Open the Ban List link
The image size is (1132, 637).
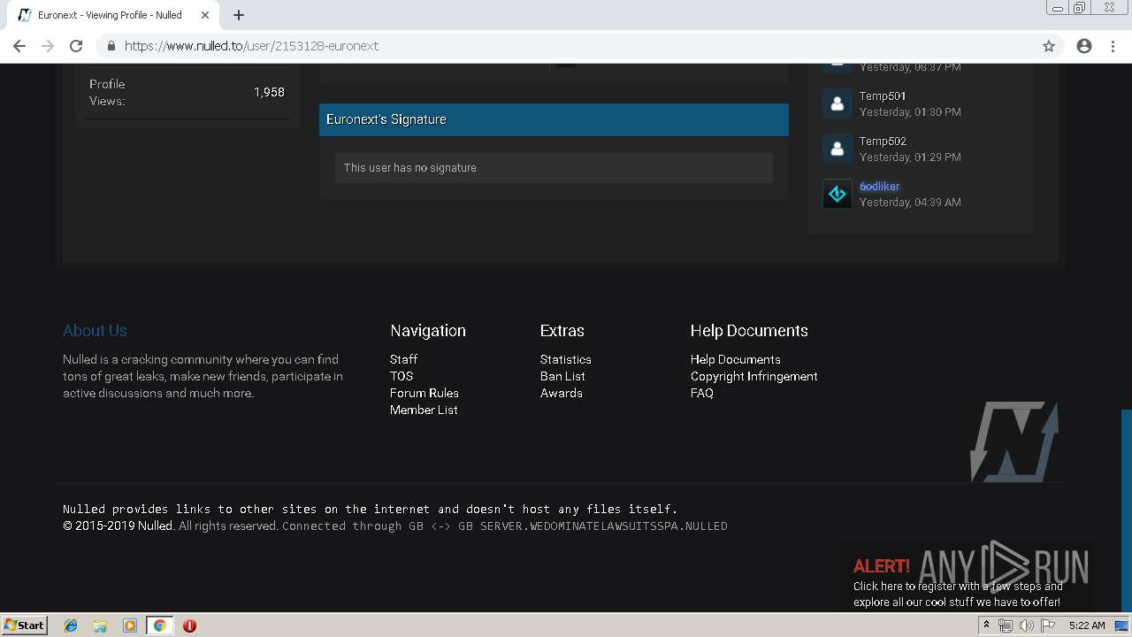coord(562,376)
